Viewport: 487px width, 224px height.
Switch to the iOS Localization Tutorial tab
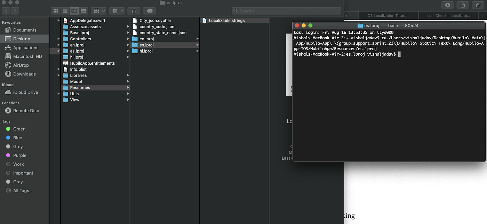point(388,15)
